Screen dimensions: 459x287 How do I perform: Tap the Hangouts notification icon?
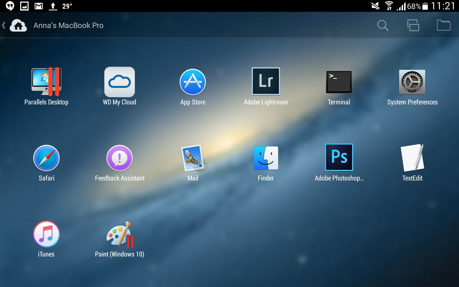click(10, 6)
